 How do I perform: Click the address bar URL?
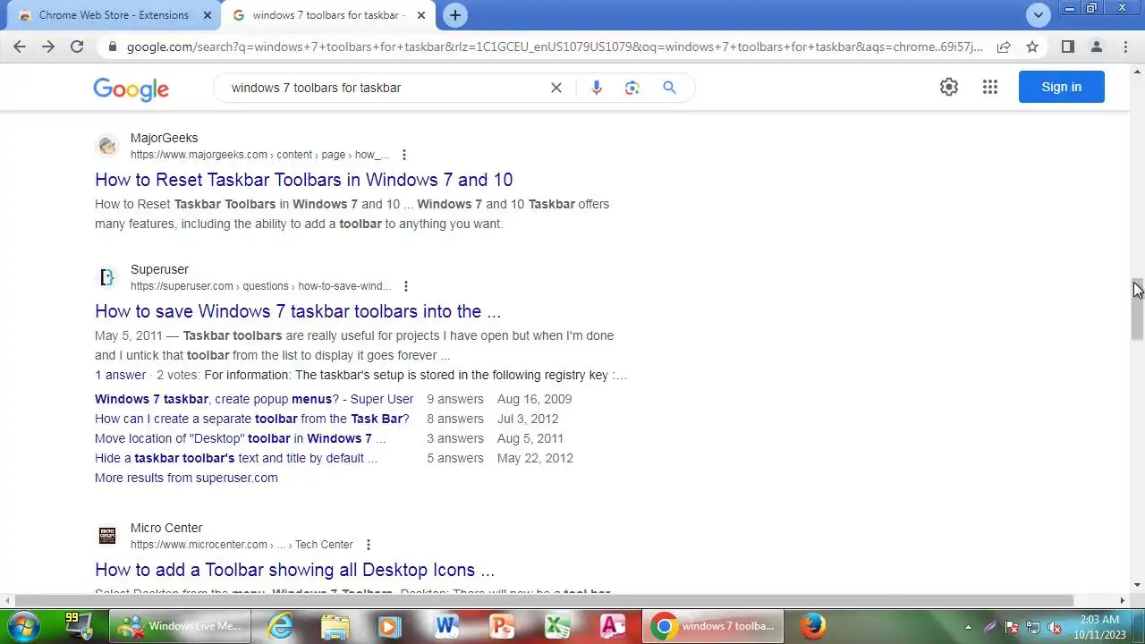tap(555, 47)
